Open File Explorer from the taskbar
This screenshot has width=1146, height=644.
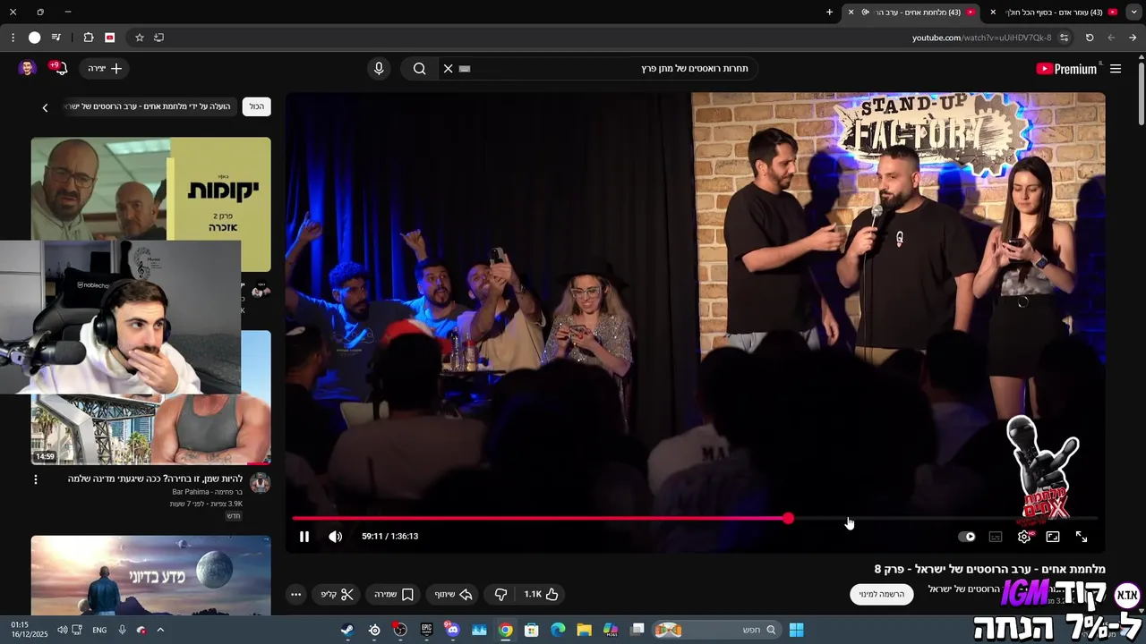[584, 630]
